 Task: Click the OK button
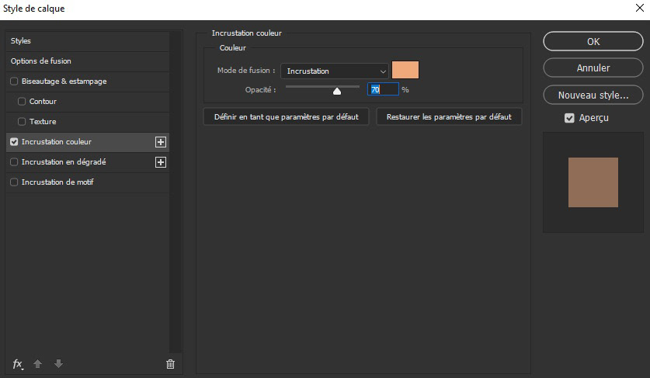(x=593, y=41)
